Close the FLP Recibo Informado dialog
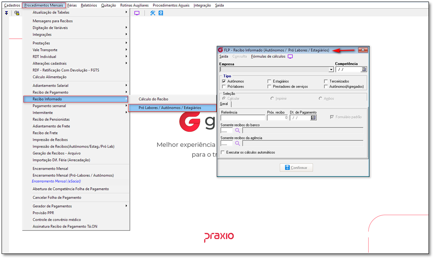The height and width of the screenshot is (259, 434). click(363, 50)
